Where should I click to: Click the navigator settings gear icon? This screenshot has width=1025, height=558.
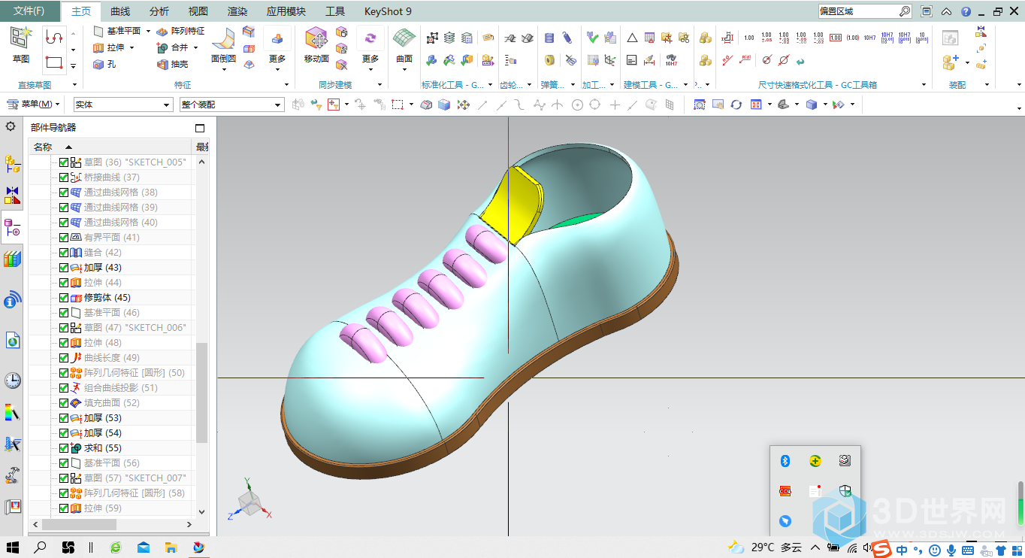pyautogui.click(x=11, y=126)
